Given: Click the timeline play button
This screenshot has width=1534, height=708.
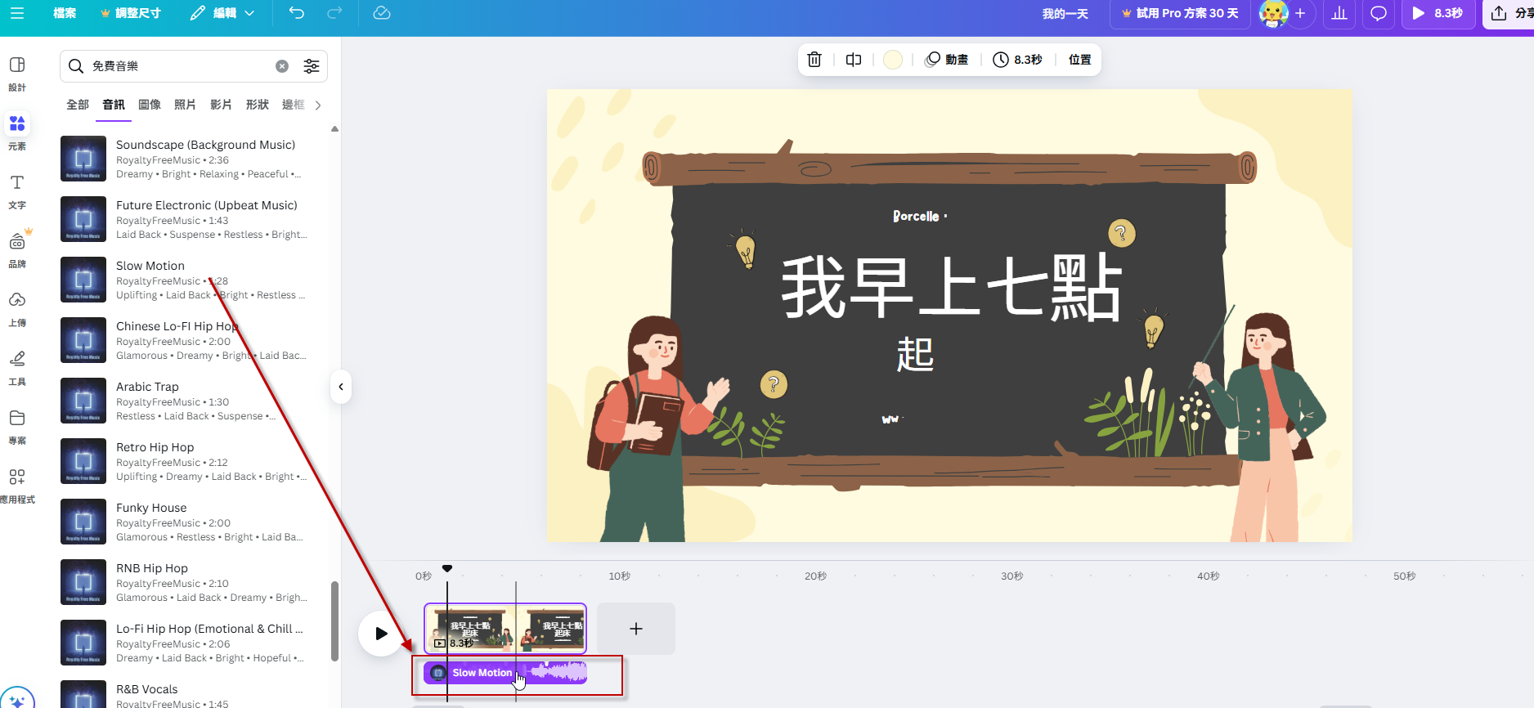Looking at the screenshot, I should pos(381,633).
